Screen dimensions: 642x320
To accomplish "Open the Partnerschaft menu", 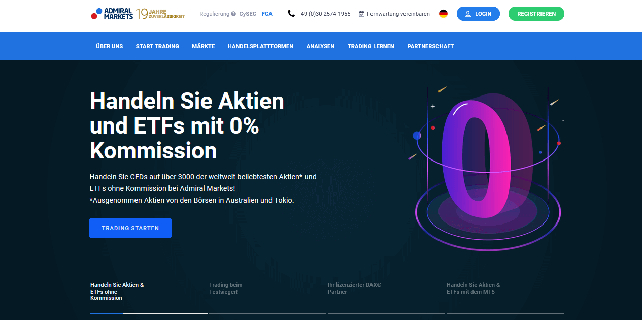I will click(x=430, y=46).
